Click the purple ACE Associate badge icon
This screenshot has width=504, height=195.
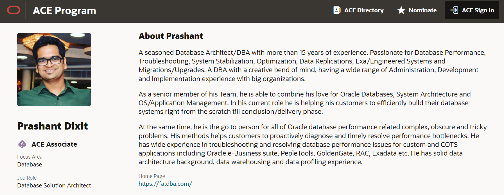point(22,144)
